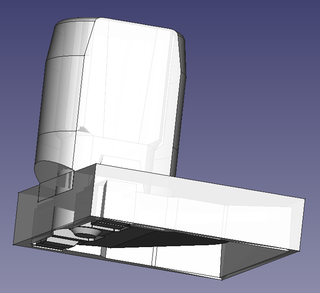Screen dimensions: 320x293
Task: Click empty purple background right of the tower
Action: [x=254, y=91]
